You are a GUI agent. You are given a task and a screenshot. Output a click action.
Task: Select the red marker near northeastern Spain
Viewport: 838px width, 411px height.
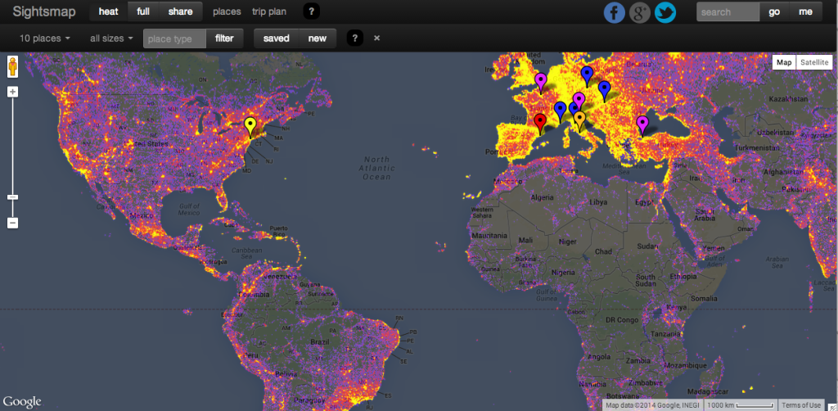pyautogui.click(x=540, y=124)
